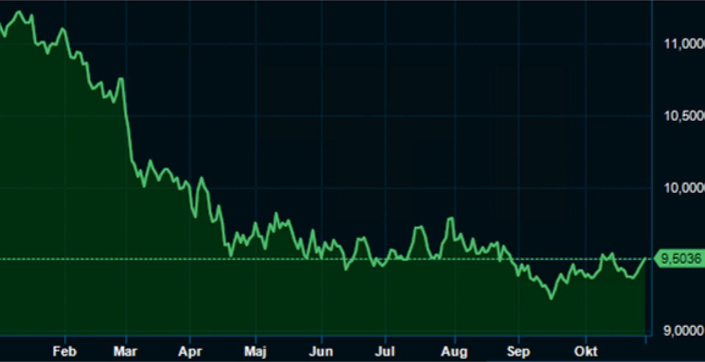Viewport: 705px width, 362px height.
Task: Click the 10,0000 price axis label
Action: pyautogui.click(x=684, y=188)
